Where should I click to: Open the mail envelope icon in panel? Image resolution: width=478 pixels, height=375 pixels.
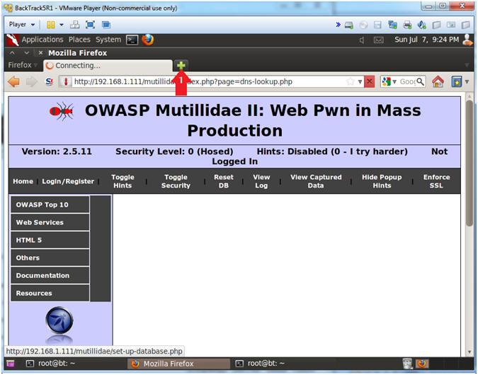(379, 40)
